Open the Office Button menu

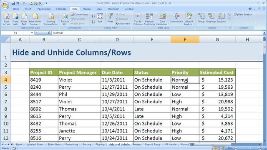[5, 5]
